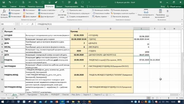Open the Math (Математические) functions dropdown
The image size is (184, 104).
[47, 13]
